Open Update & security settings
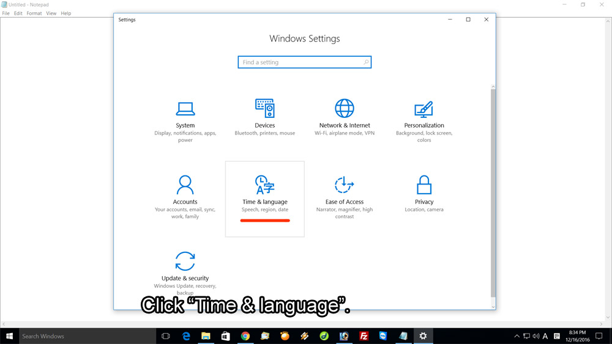 point(185,274)
